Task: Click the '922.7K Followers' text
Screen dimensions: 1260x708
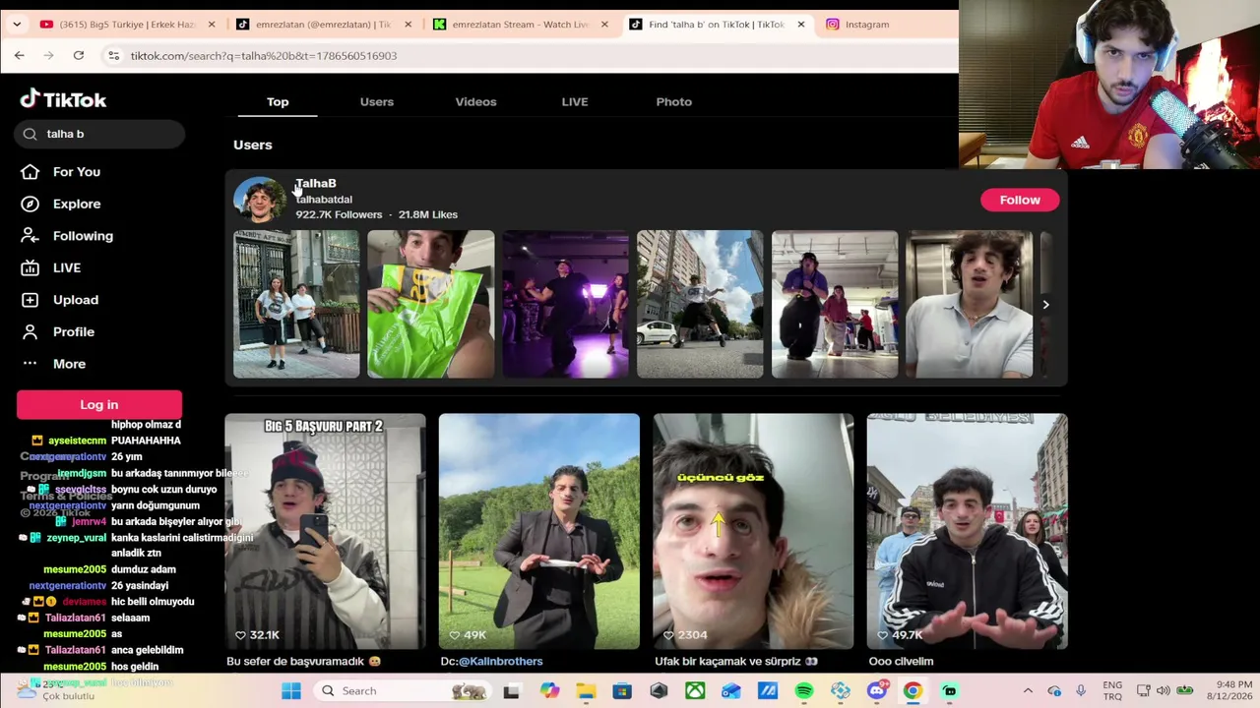Action: pos(339,214)
